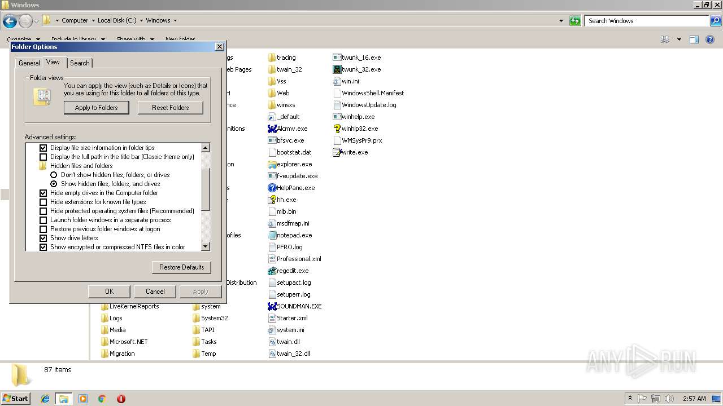Screen dimensions: 723x406
Task: Select msdfmap.ini icon
Action: 272,223
